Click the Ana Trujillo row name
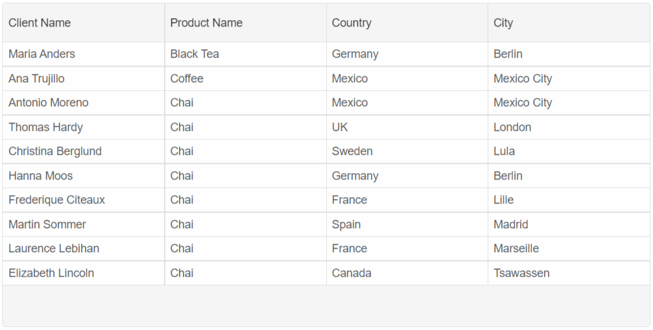653x330 pixels. [x=36, y=78]
